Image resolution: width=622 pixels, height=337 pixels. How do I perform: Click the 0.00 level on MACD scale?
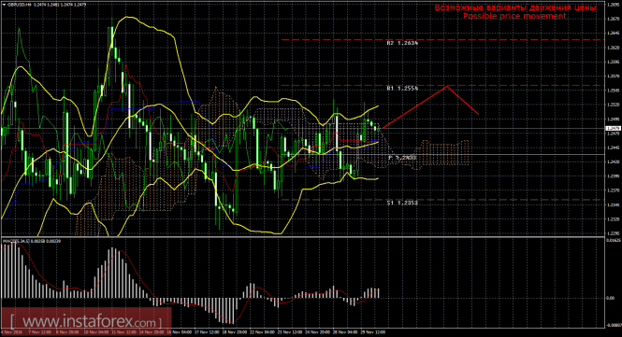coord(611,298)
